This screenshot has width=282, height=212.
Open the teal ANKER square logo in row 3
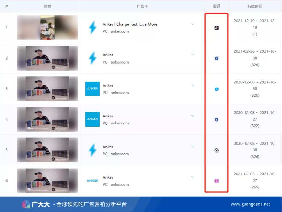click(92, 89)
